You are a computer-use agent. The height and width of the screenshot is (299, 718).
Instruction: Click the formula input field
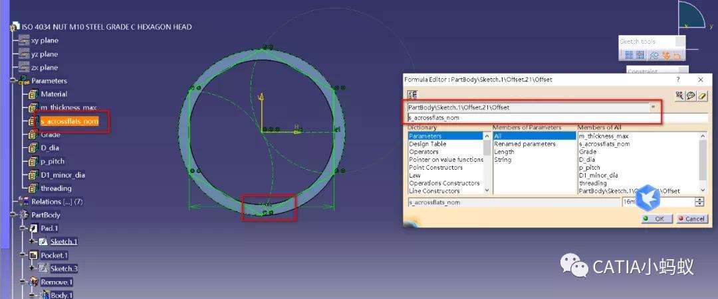557,118
